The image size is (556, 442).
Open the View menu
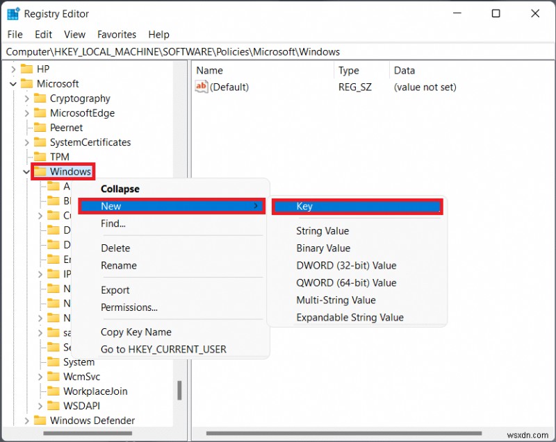click(x=74, y=34)
